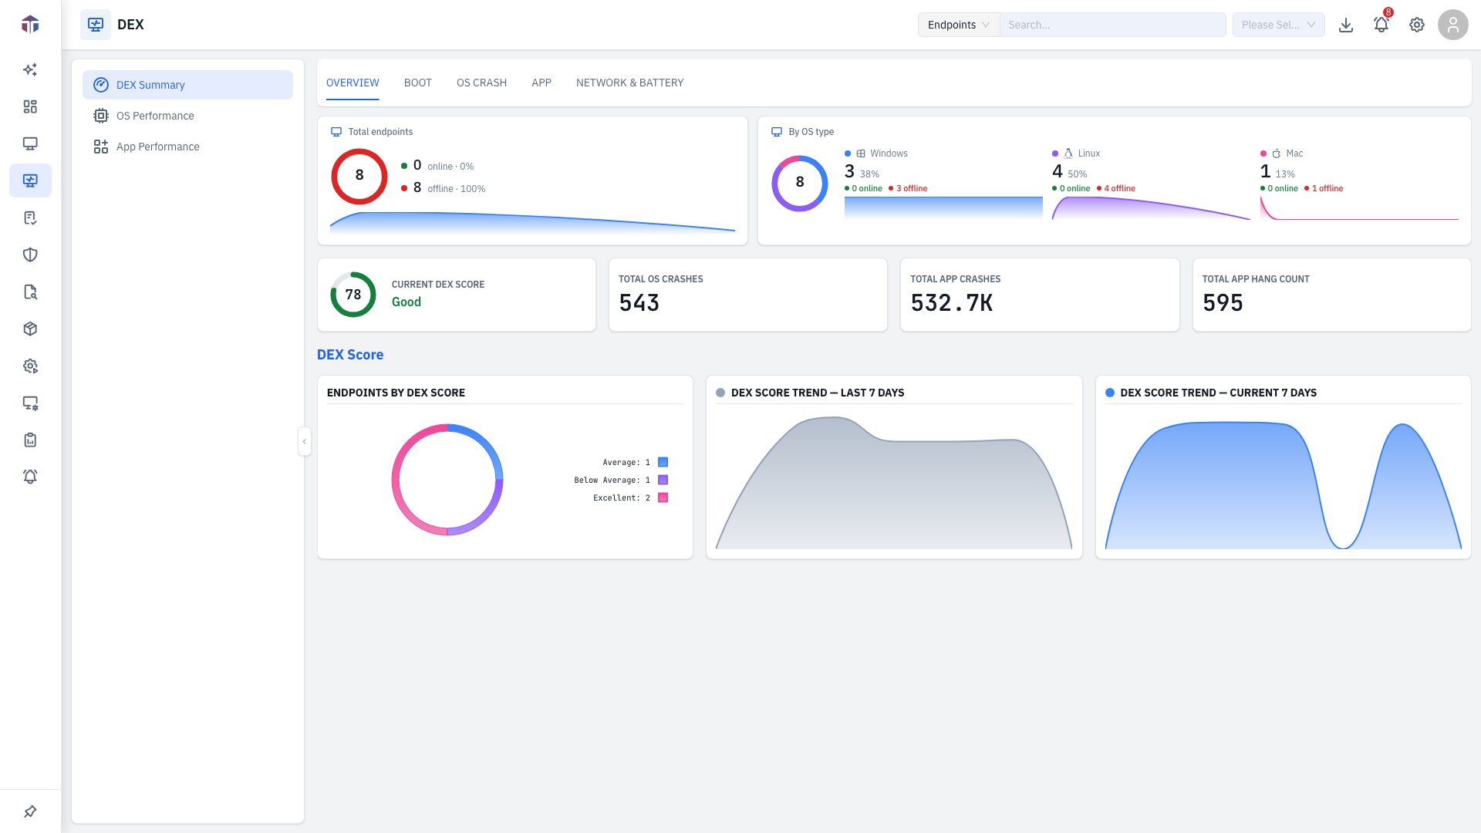Click the '1 offline' Mac status
Viewport: 1481px width, 833px height.
pos(1324,188)
